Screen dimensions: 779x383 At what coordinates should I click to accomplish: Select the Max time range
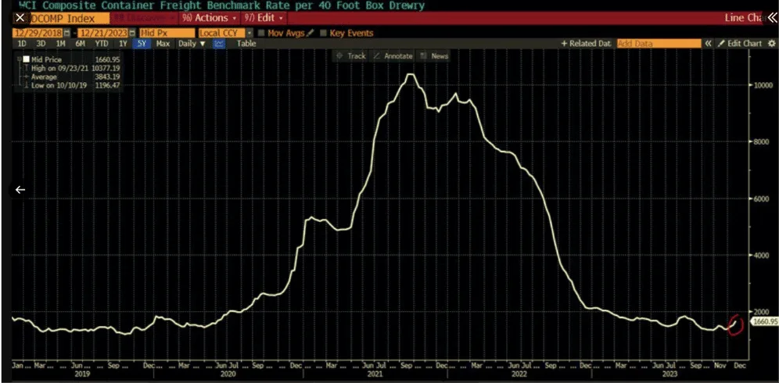click(163, 44)
